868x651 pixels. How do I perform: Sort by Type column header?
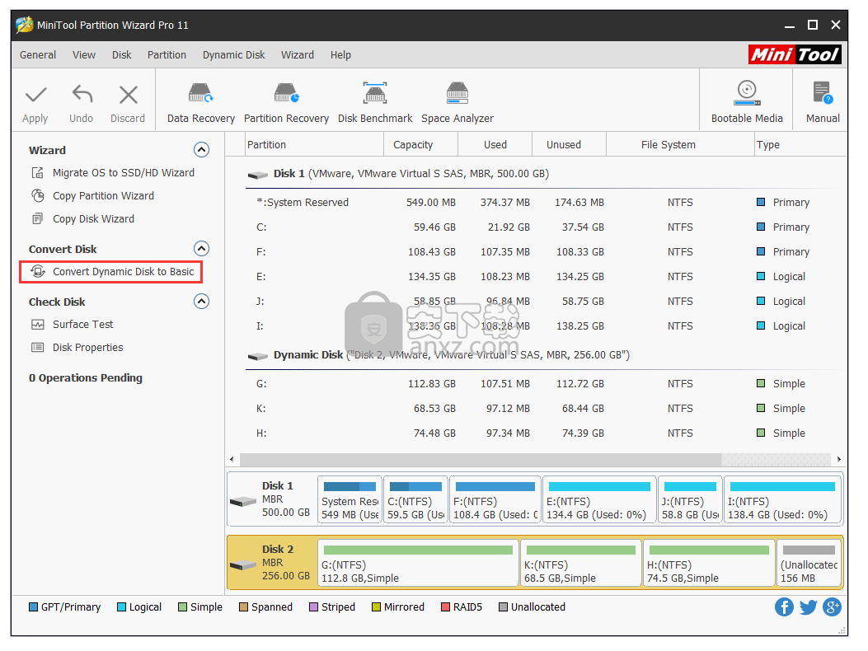coord(800,144)
